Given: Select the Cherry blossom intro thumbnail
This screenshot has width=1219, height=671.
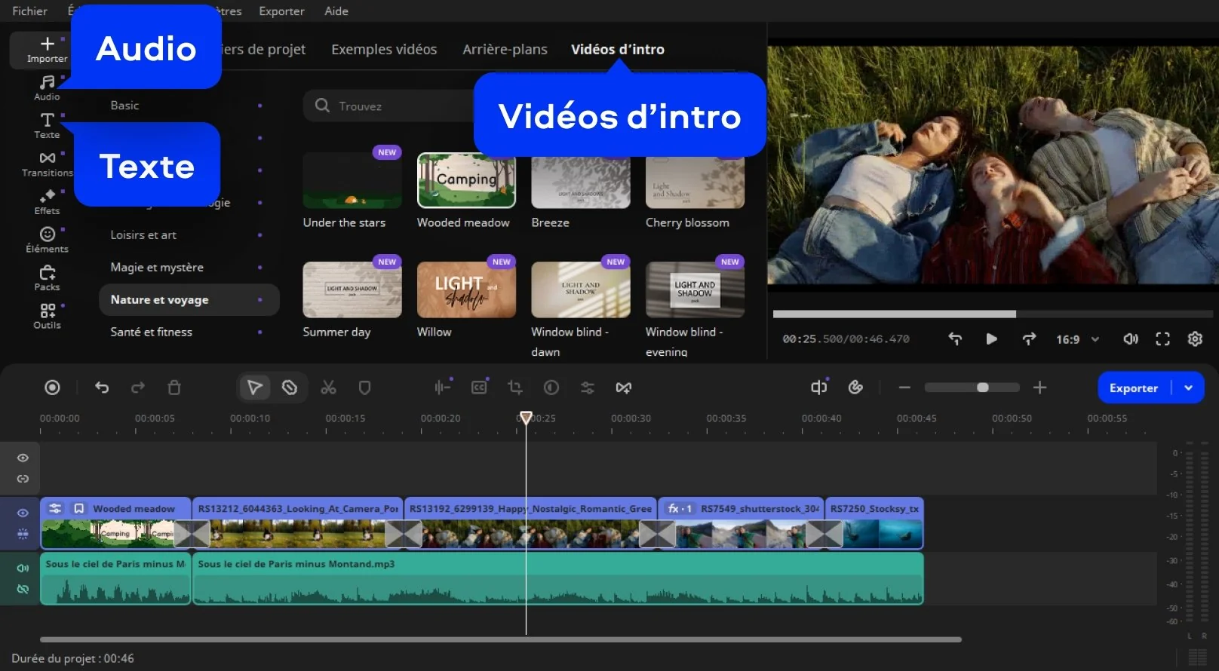Looking at the screenshot, I should tap(695, 182).
